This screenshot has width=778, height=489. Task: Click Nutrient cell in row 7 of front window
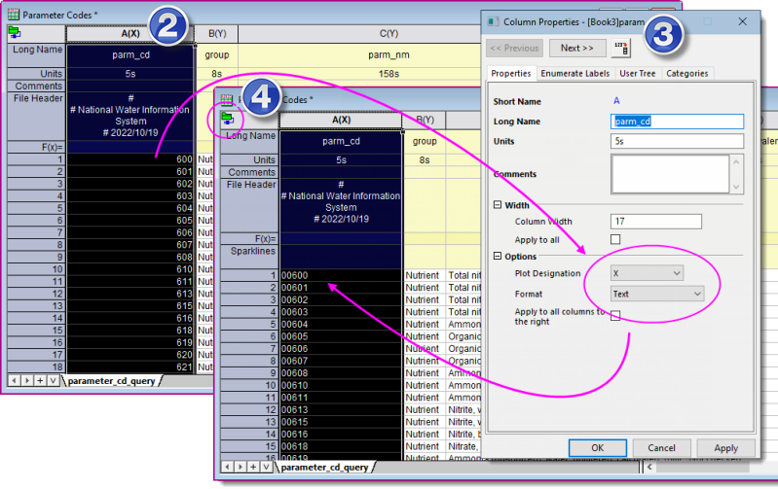point(425,349)
